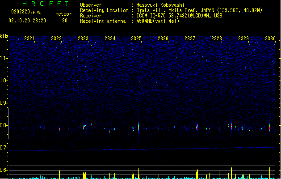
Task: Click the 0.9 kHz frequency label
Action: [x=4, y=103]
